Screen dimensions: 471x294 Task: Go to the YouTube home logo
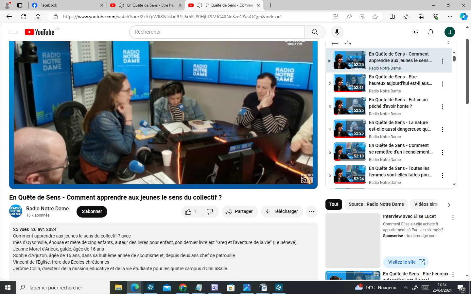click(x=40, y=32)
